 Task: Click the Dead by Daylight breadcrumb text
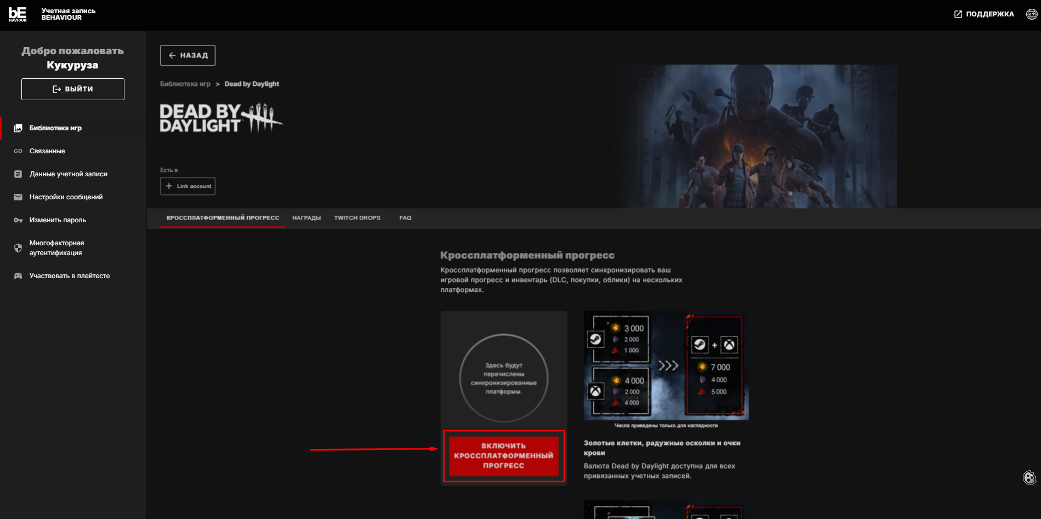(252, 84)
